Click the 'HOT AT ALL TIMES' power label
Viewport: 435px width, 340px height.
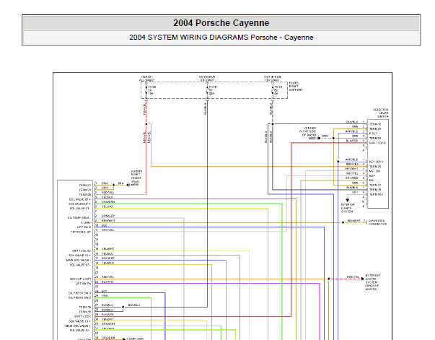pyautogui.click(x=146, y=79)
